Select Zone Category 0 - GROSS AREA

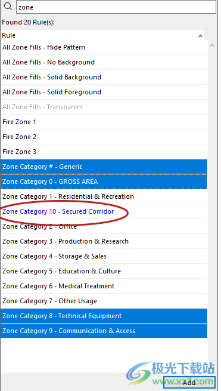coord(104,182)
